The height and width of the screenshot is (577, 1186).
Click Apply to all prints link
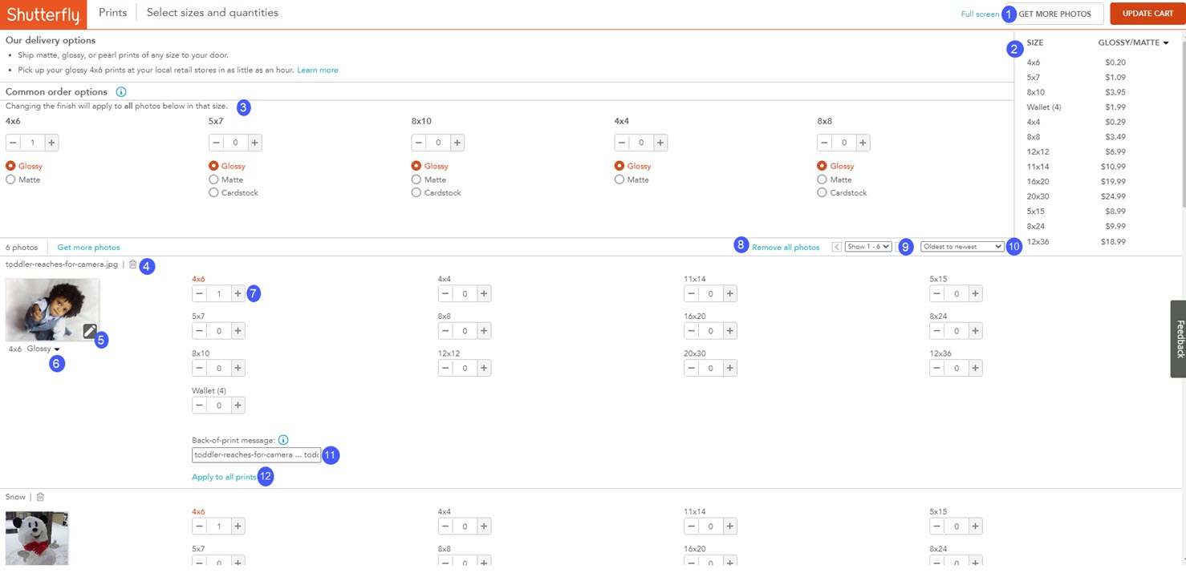click(224, 477)
